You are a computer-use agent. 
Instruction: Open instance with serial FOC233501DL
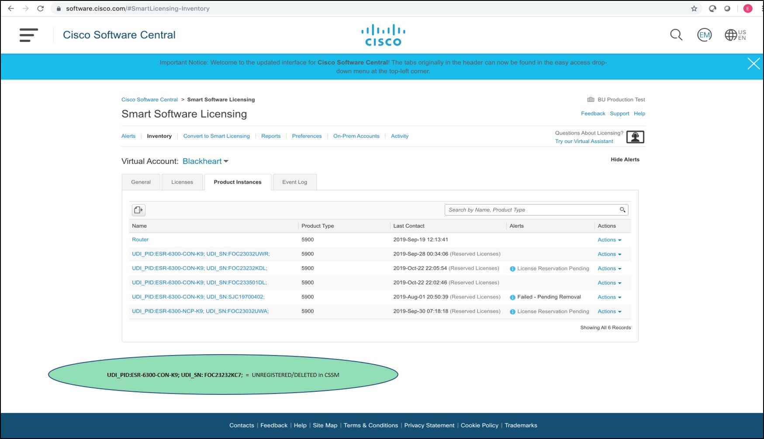pos(199,283)
